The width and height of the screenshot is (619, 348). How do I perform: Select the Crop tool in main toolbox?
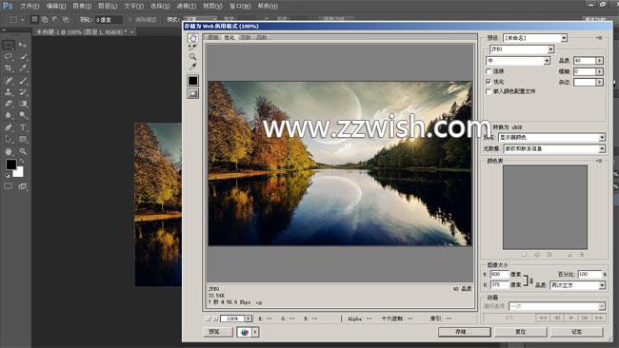[x=9, y=68]
